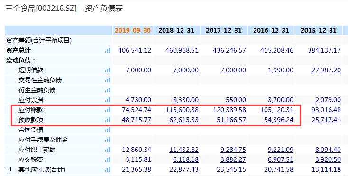
Task: Open 应交税费 value 6,907.51 link
Action: tap(281, 160)
